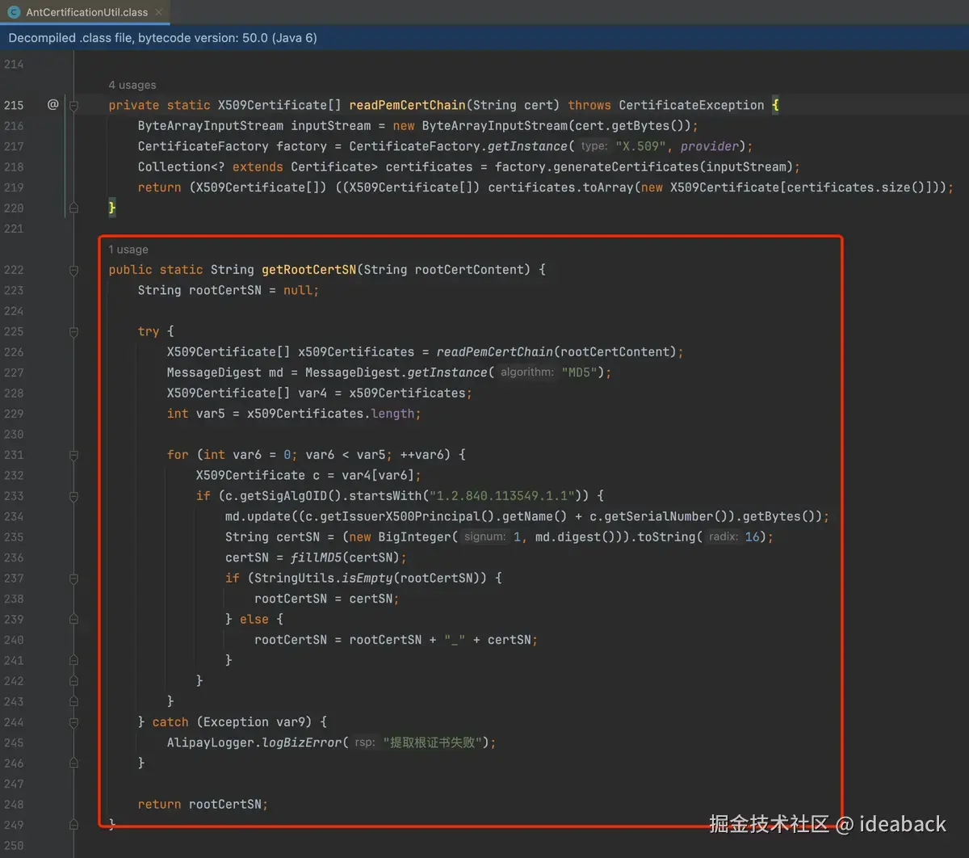Click the fold end marker on line 220
This screenshot has width=969, height=858.
pyautogui.click(x=73, y=208)
